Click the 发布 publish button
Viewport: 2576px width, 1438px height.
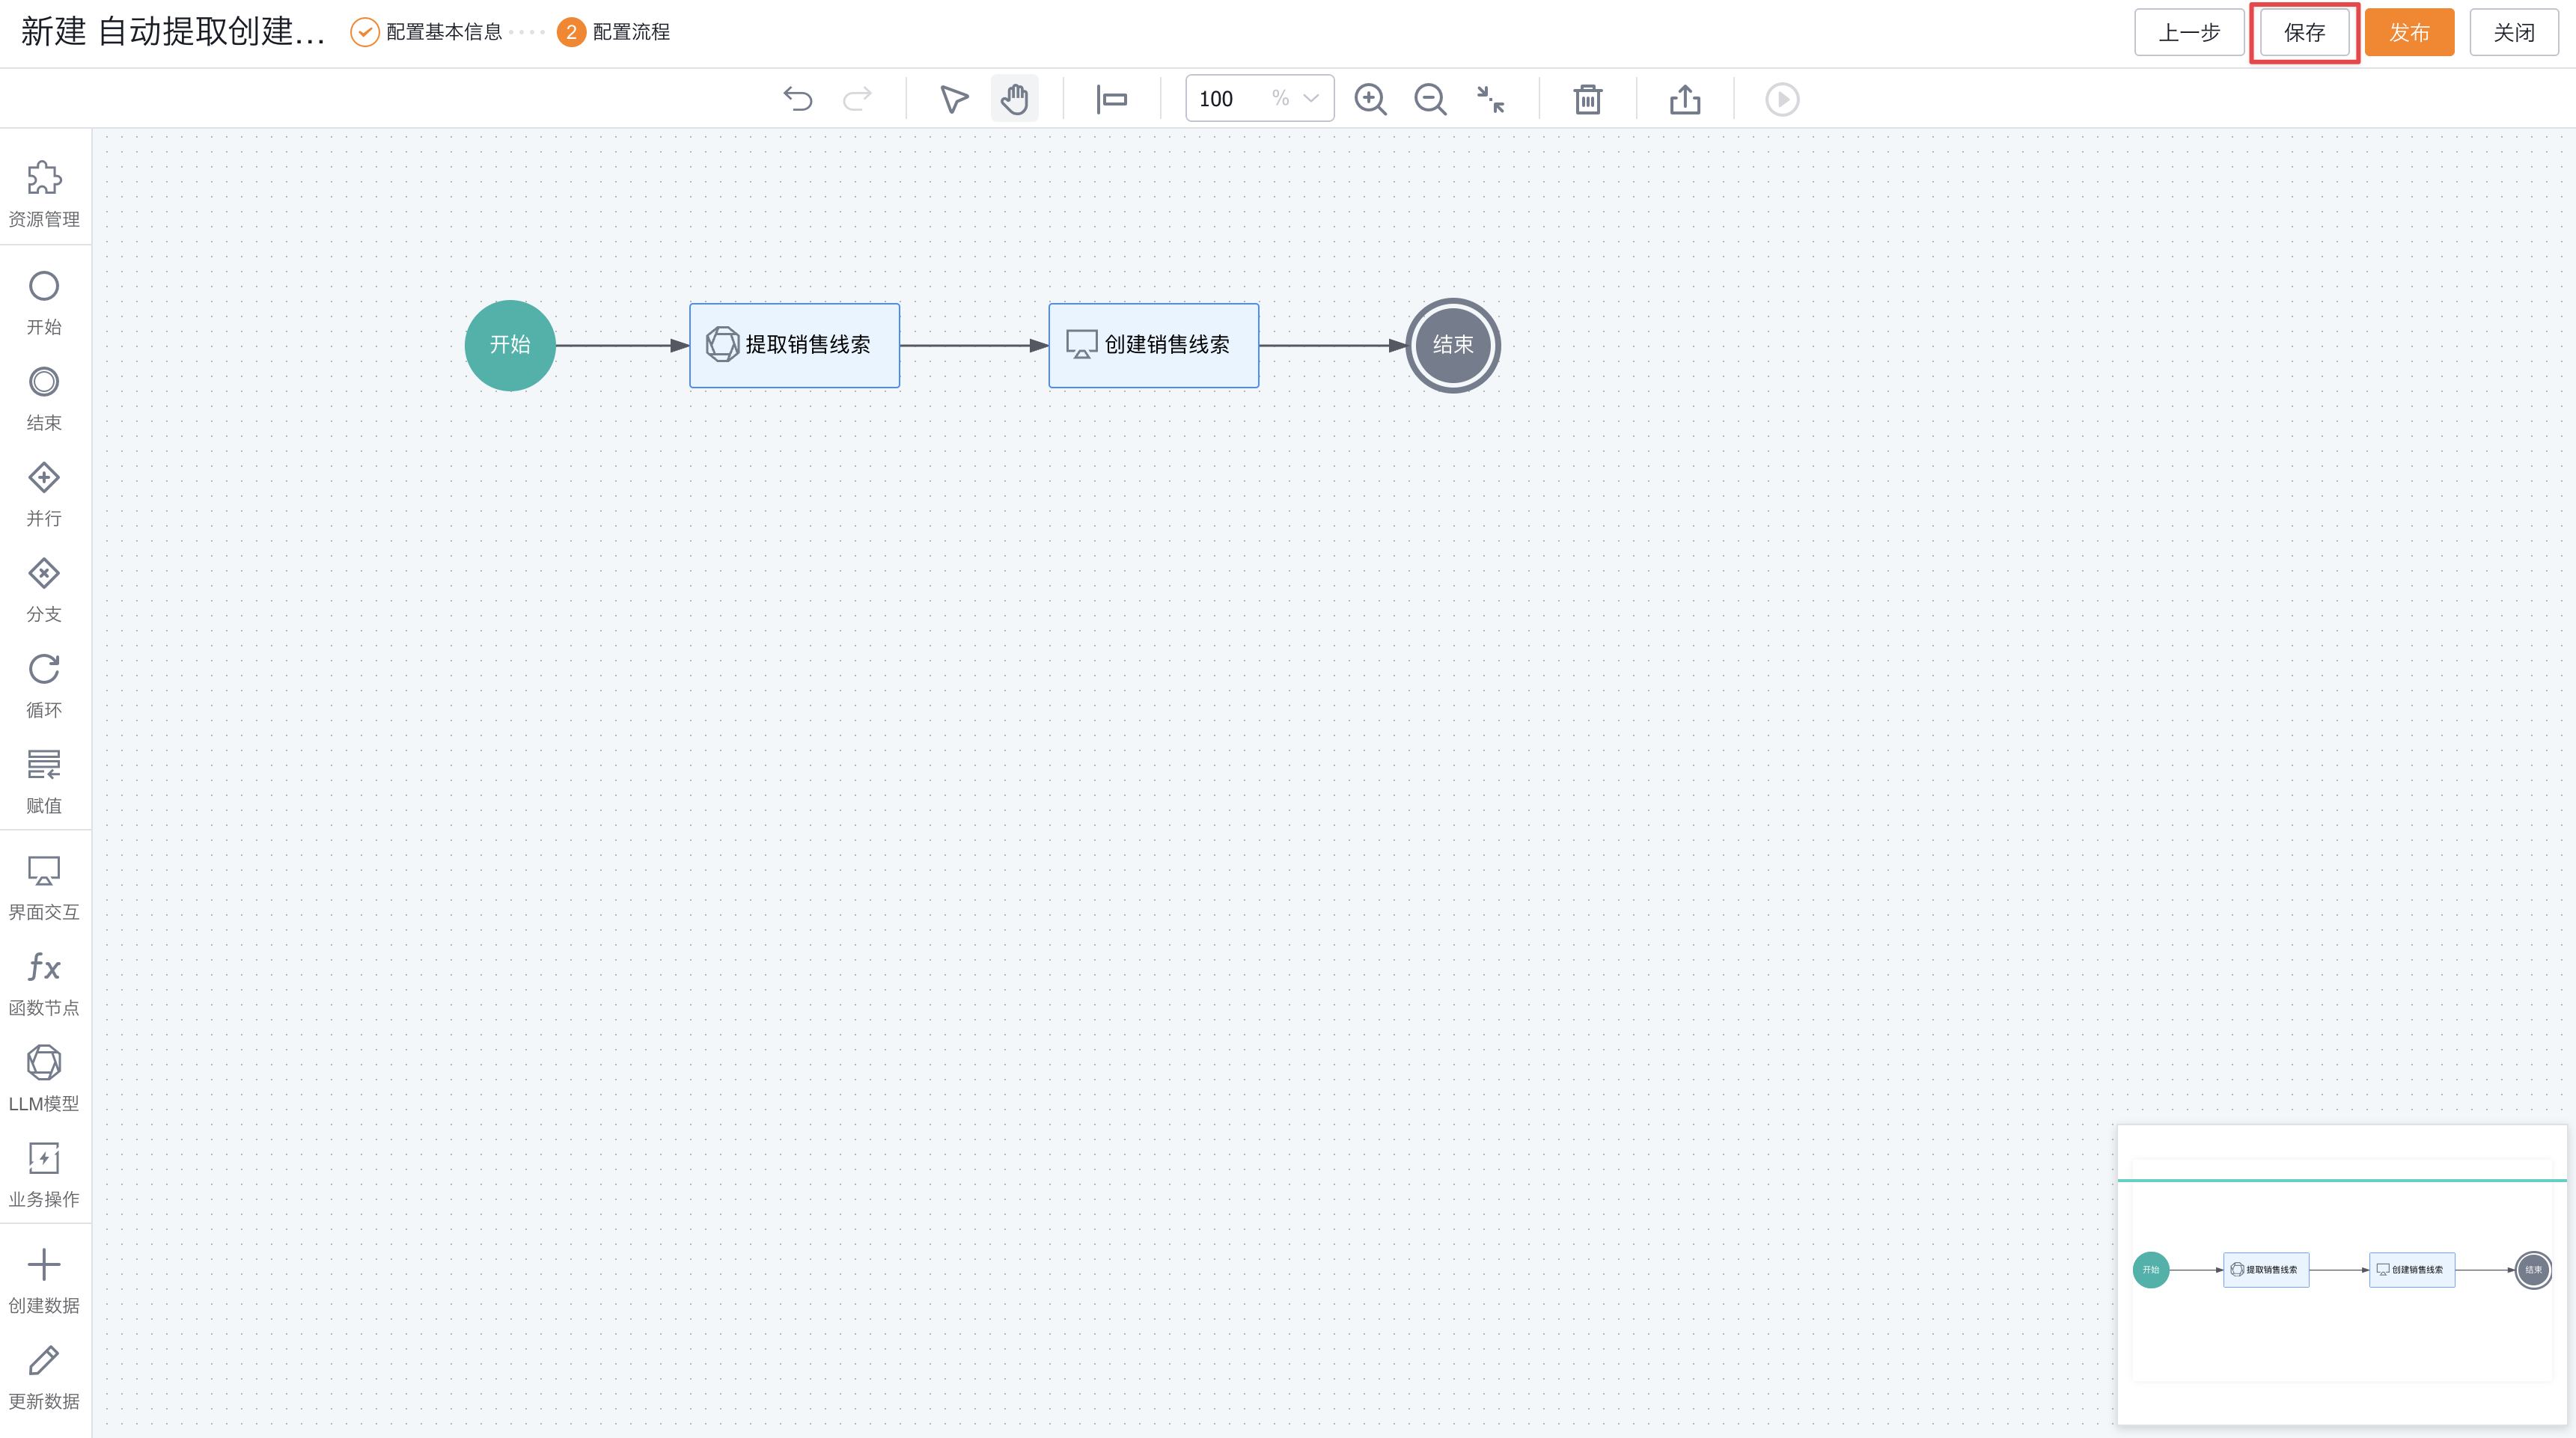click(x=2408, y=32)
